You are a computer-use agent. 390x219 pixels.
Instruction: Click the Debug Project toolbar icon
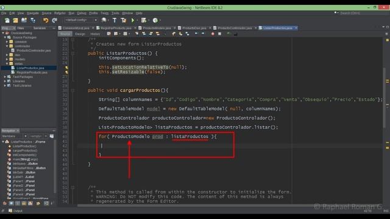[x=144, y=20]
